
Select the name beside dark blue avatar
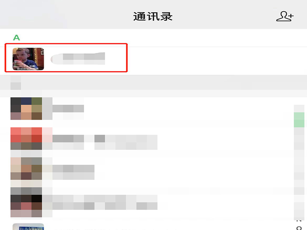pos(68,108)
